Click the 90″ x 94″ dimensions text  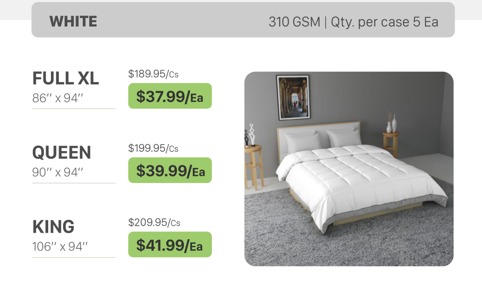57,172
